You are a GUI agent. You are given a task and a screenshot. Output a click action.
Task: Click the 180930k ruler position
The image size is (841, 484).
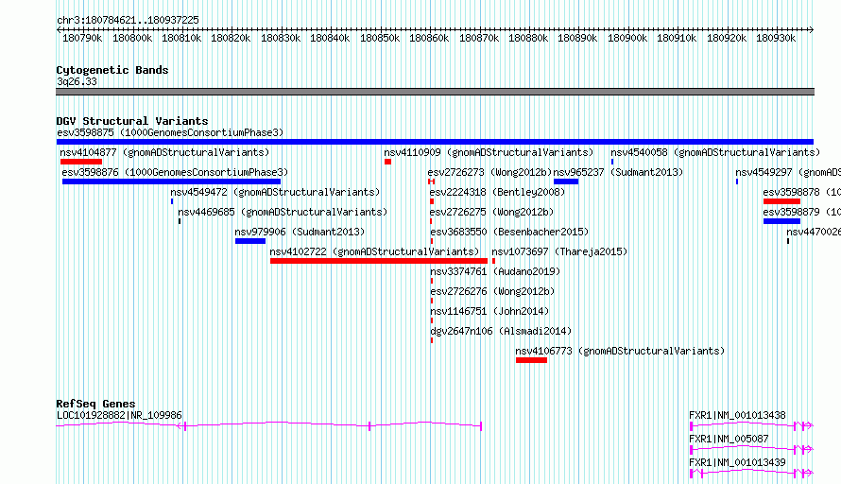tap(776, 38)
